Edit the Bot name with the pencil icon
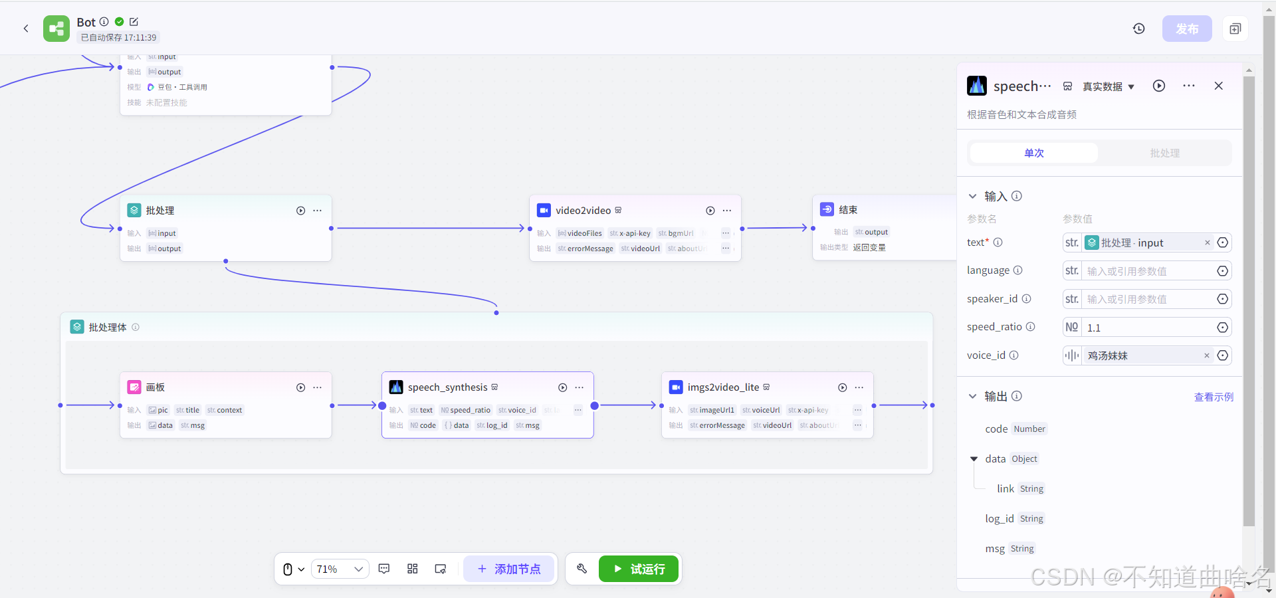The image size is (1276, 598). coord(134,22)
